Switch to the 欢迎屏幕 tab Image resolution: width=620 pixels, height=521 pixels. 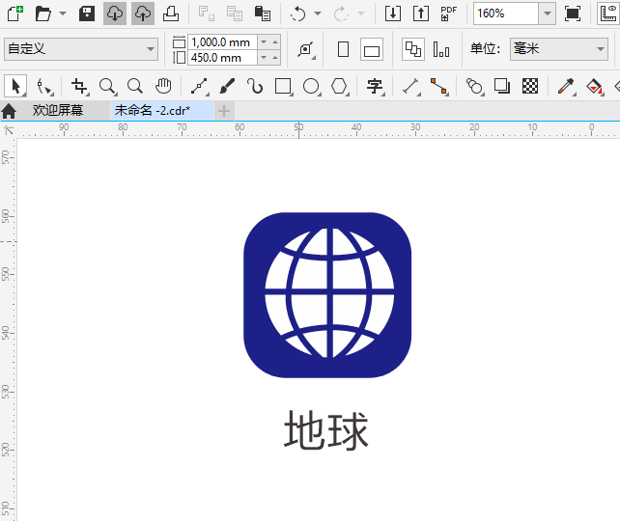pyautogui.click(x=58, y=110)
